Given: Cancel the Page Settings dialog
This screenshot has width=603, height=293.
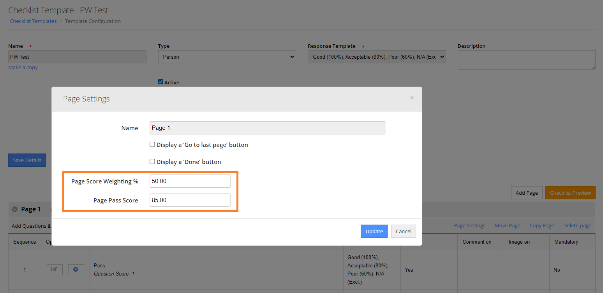Looking at the screenshot, I should 404,231.
